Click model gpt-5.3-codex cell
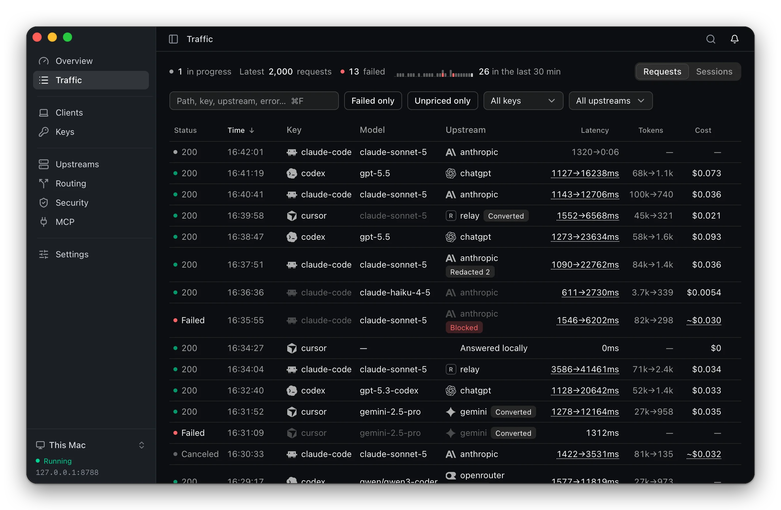 coord(389,390)
